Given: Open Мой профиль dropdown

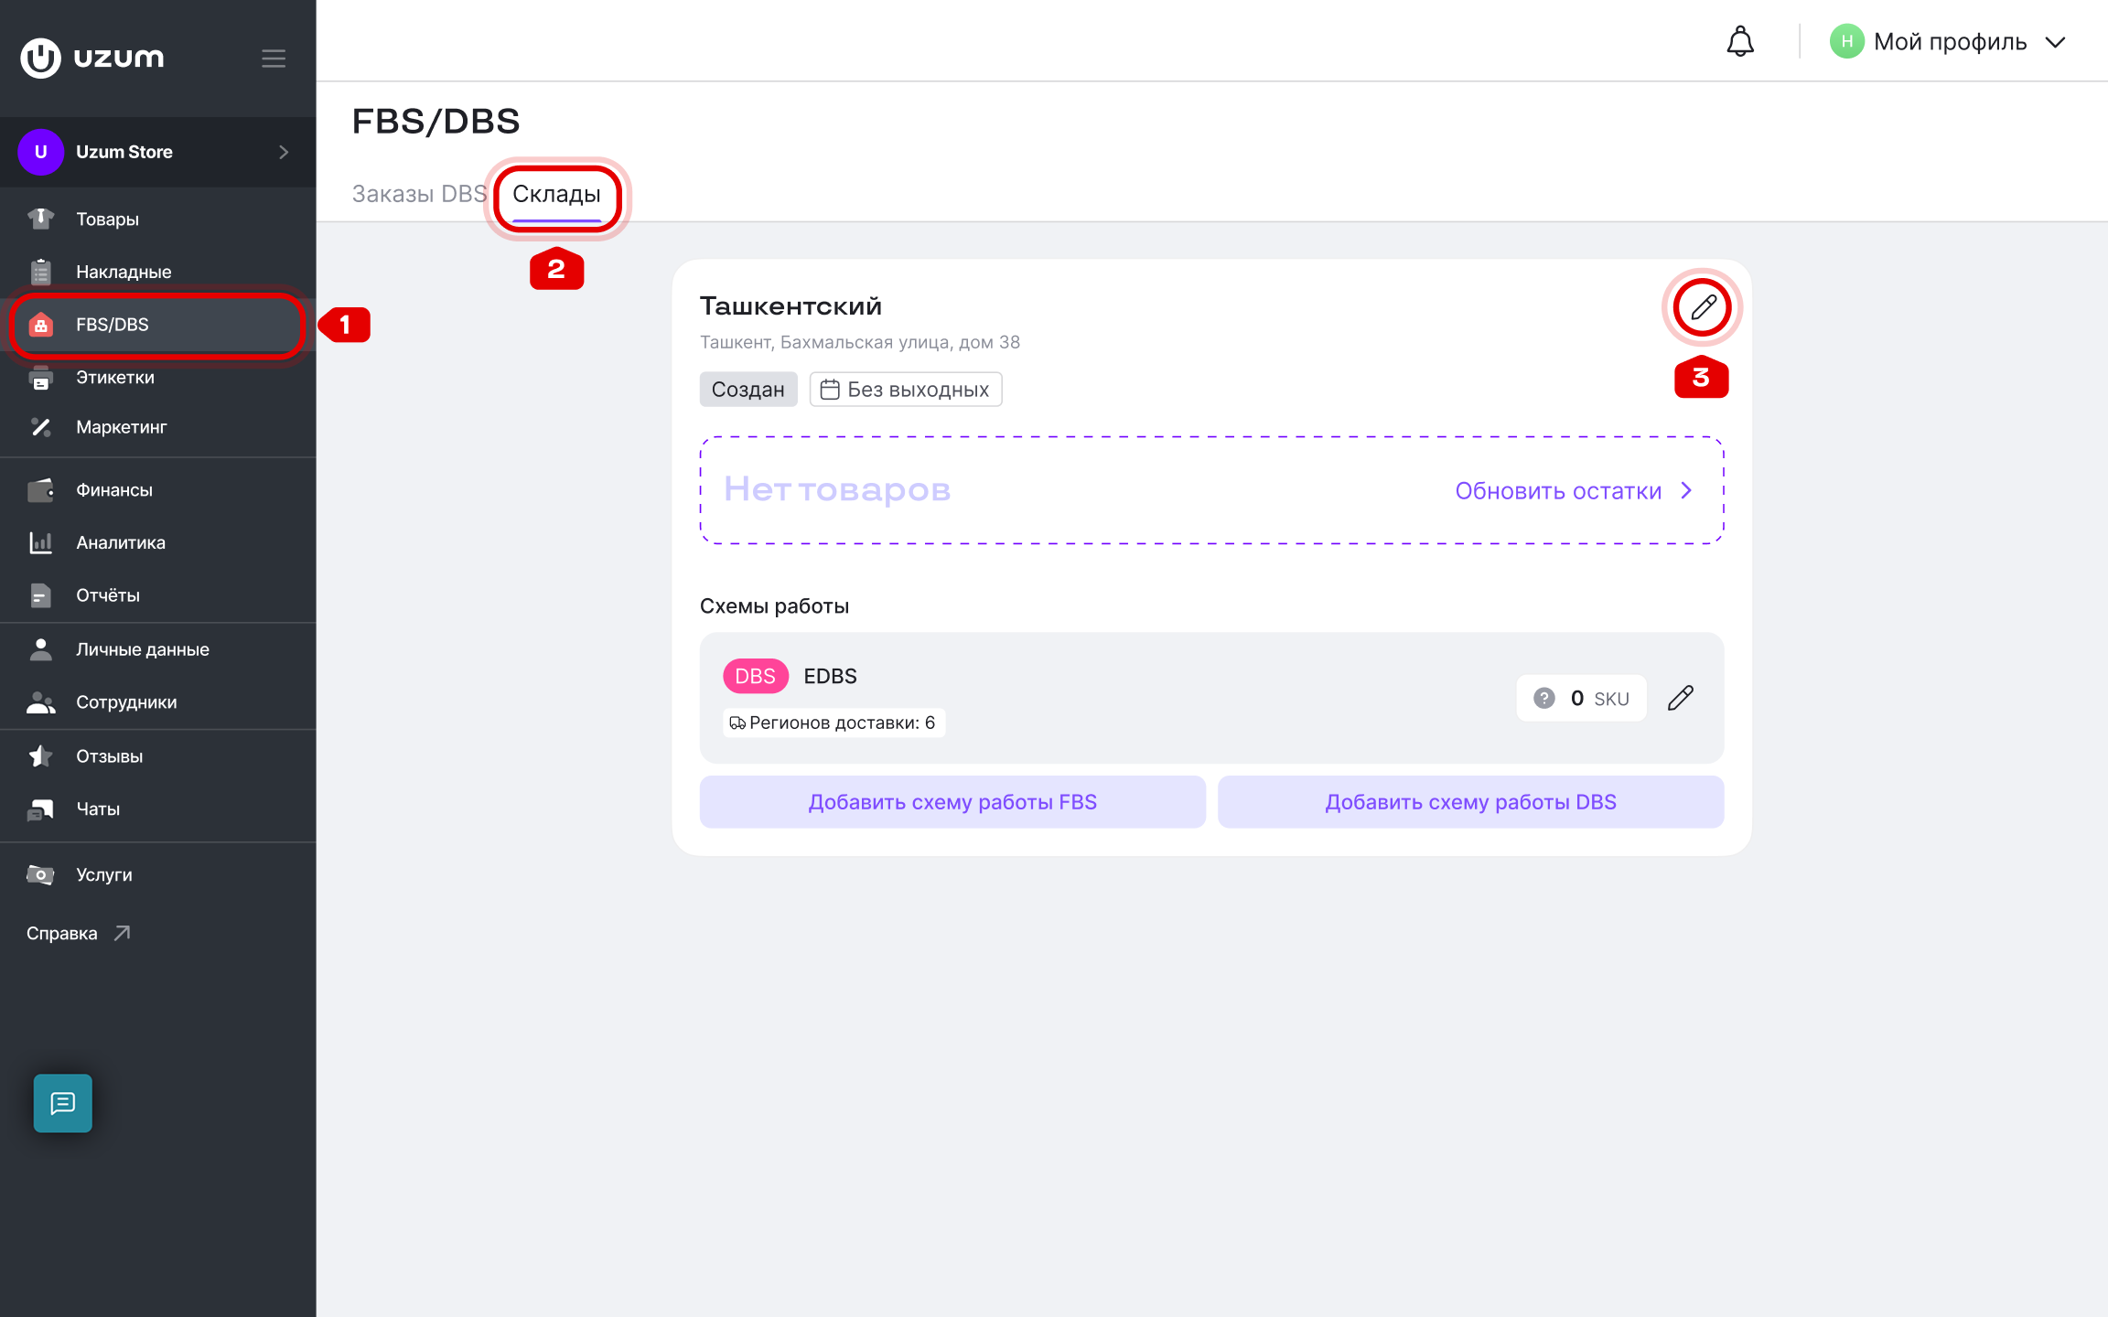Looking at the screenshot, I should coord(1949,41).
